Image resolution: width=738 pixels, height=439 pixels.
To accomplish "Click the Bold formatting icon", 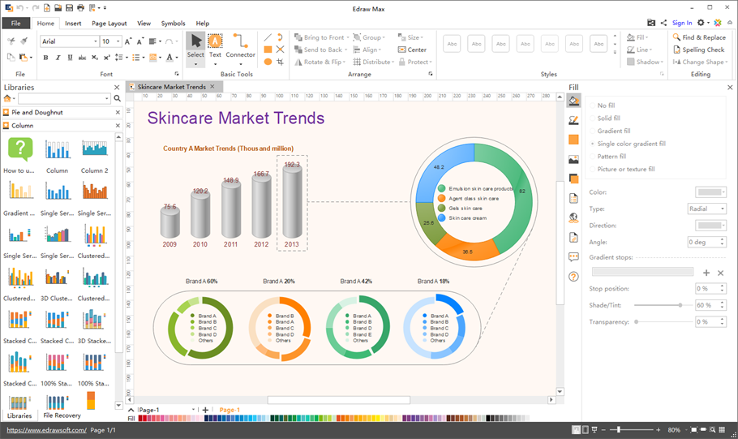I will 45,58.
